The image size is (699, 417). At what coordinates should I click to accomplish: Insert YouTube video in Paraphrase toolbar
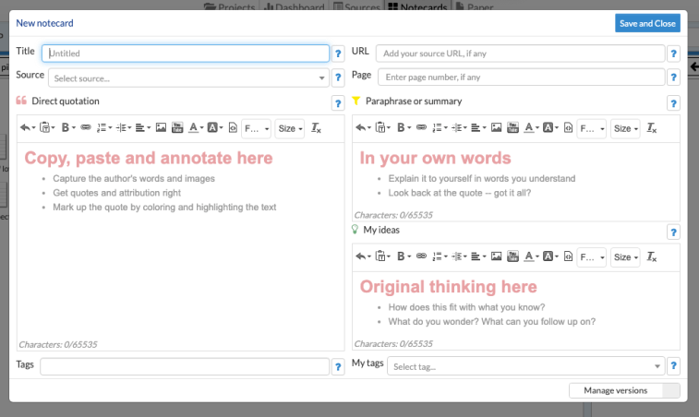512,128
